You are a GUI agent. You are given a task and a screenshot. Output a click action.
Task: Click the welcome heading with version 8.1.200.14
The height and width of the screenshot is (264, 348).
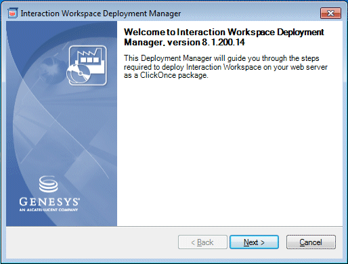[x=224, y=37]
